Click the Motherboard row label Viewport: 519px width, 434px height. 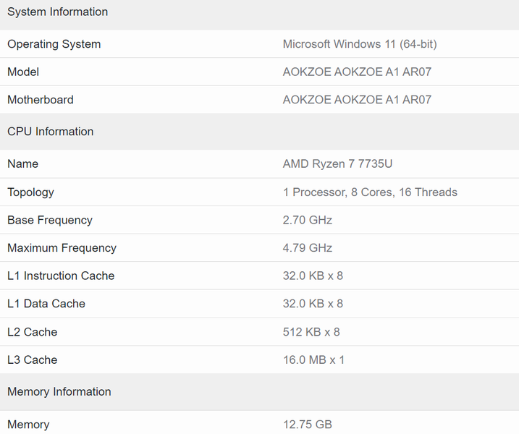click(41, 100)
